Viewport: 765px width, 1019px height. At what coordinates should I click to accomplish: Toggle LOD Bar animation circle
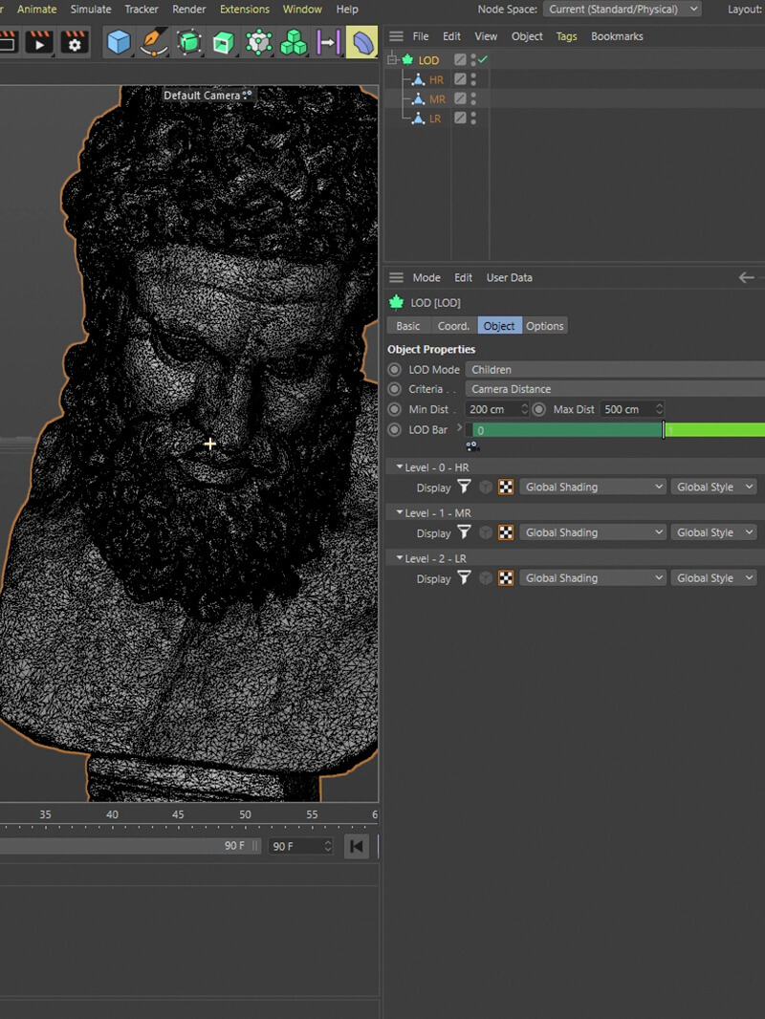[395, 429]
